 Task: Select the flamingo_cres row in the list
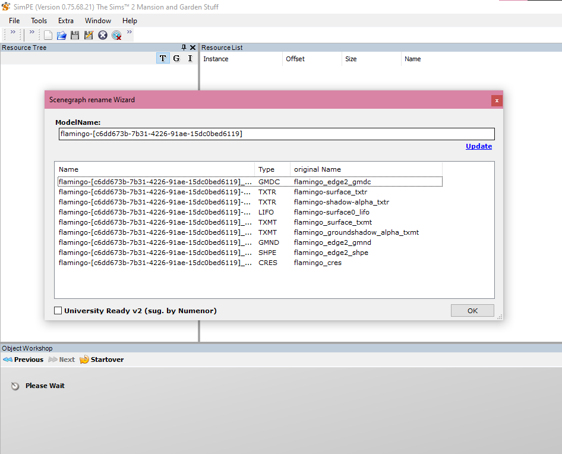tap(317, 263)
